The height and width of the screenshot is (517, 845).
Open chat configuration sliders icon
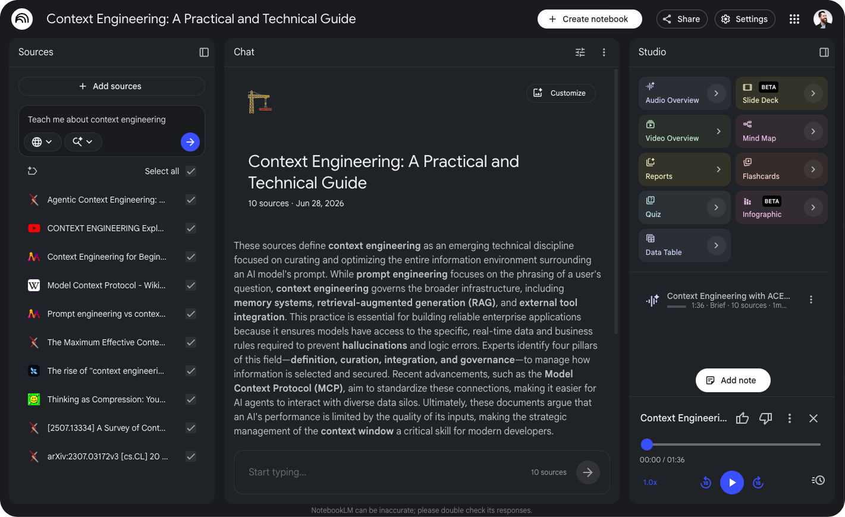(580, 52)
